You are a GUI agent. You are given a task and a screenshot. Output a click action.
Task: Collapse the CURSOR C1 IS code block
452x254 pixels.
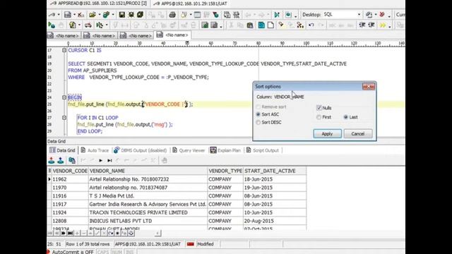coord(64,50)
